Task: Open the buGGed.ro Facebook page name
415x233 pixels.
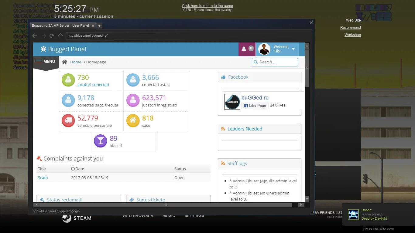Action: (x=255, y=98)
